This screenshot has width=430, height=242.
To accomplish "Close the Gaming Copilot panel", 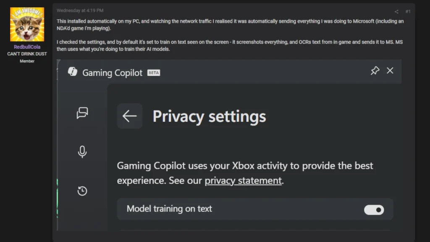I will click(x=390, y=71).
